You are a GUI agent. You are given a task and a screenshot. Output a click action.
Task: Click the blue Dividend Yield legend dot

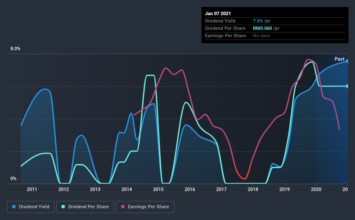click(x=14, y=207)
